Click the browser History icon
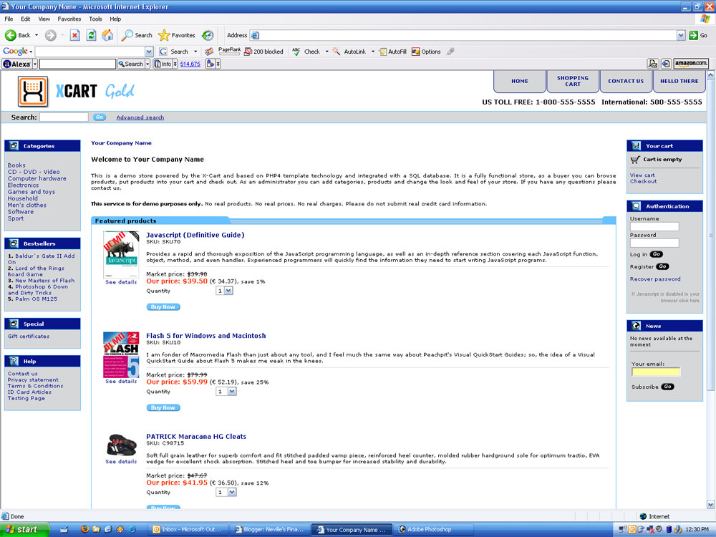716x537 pixels. pyautogui.click(x=208, y=35)
